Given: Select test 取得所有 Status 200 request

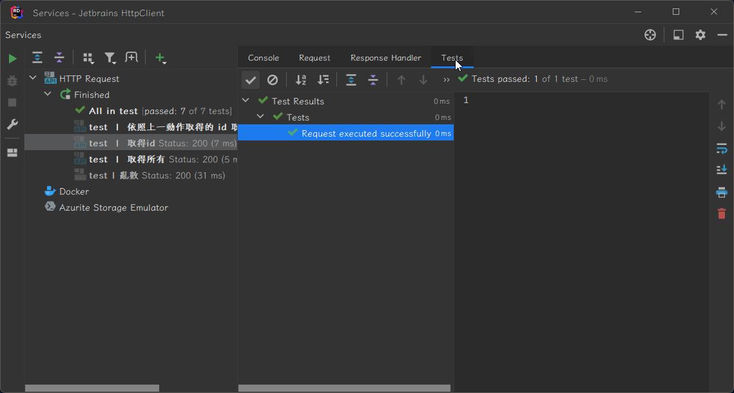Looking at the screenshot, I should pos(131,159).
